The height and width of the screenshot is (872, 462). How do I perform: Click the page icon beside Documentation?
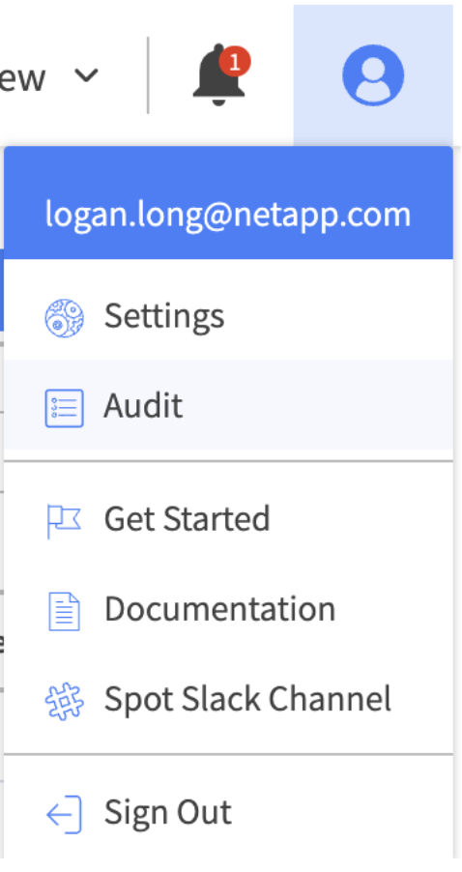pos(65,611)
